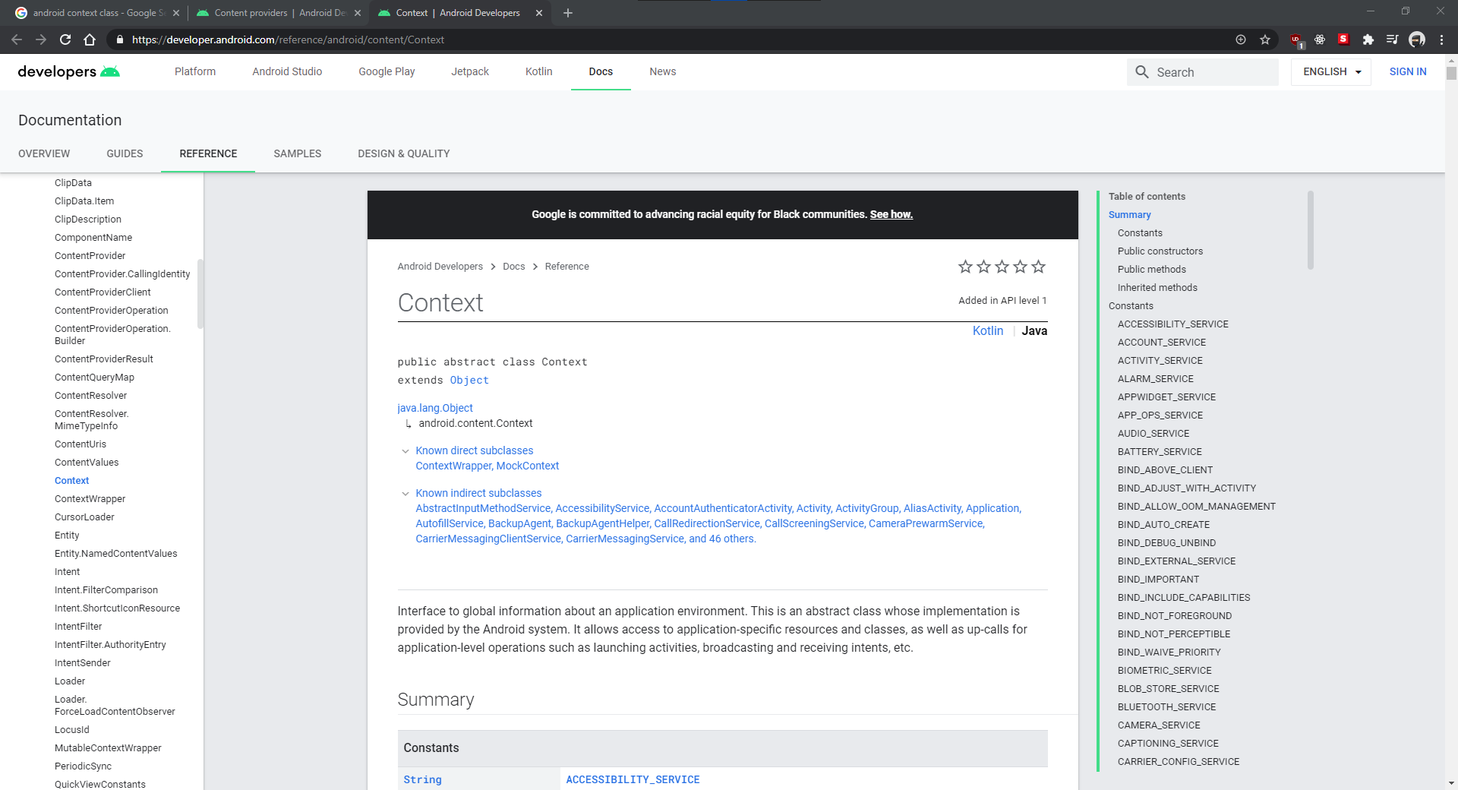The height and width of the screenshot is (790, 1458).
Task: Open the Jetpack navigation menu item
Action: [x=470, y=71]
